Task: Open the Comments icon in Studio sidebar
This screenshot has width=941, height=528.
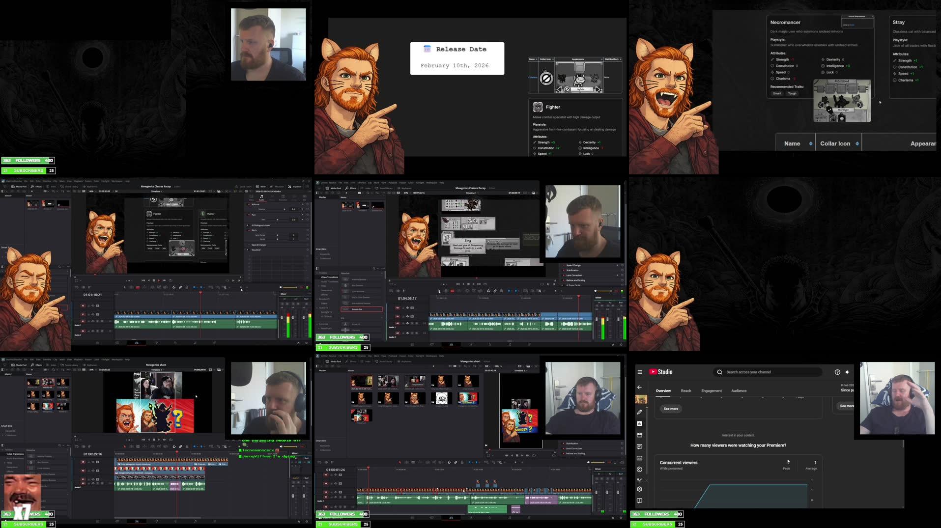Action: 640,447
